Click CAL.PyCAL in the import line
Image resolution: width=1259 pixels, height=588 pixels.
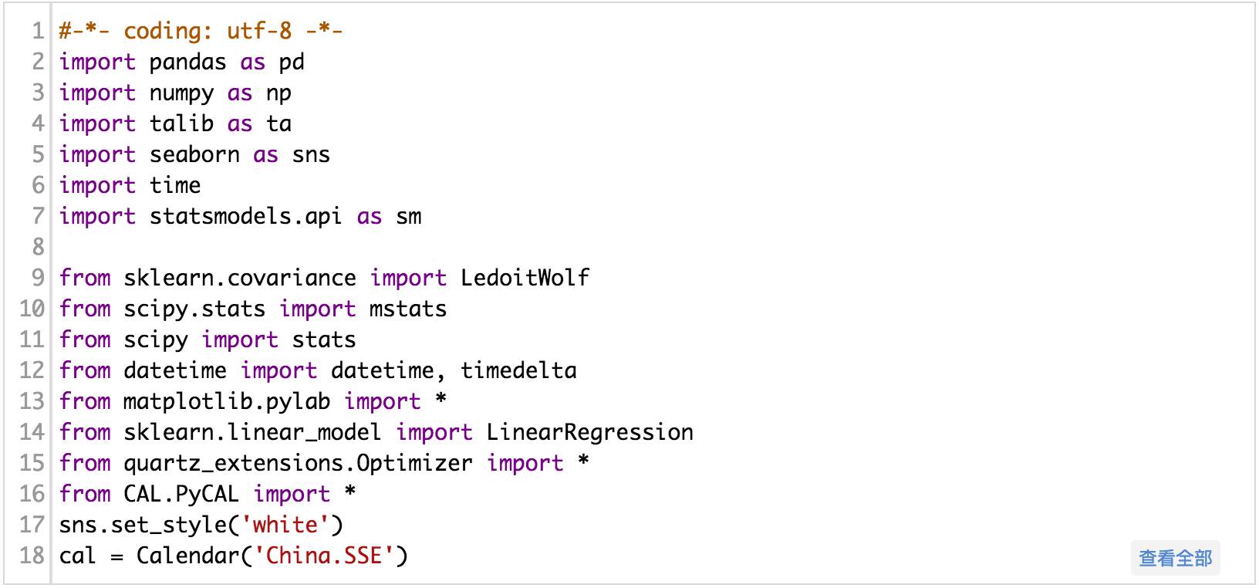click(x=181, y=494)
